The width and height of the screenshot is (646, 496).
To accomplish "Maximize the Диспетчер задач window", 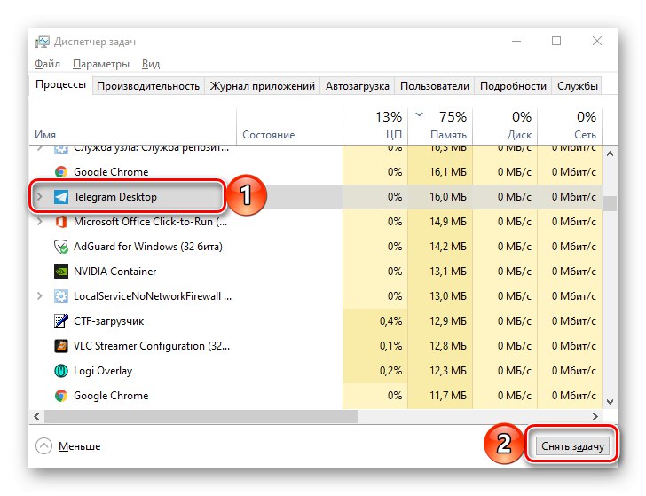I will coord(556,41).
